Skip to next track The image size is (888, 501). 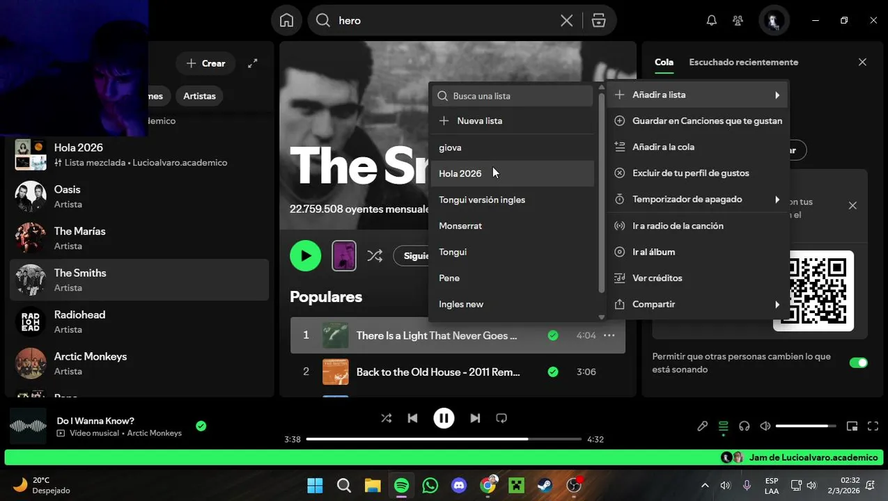click(475, 418)
